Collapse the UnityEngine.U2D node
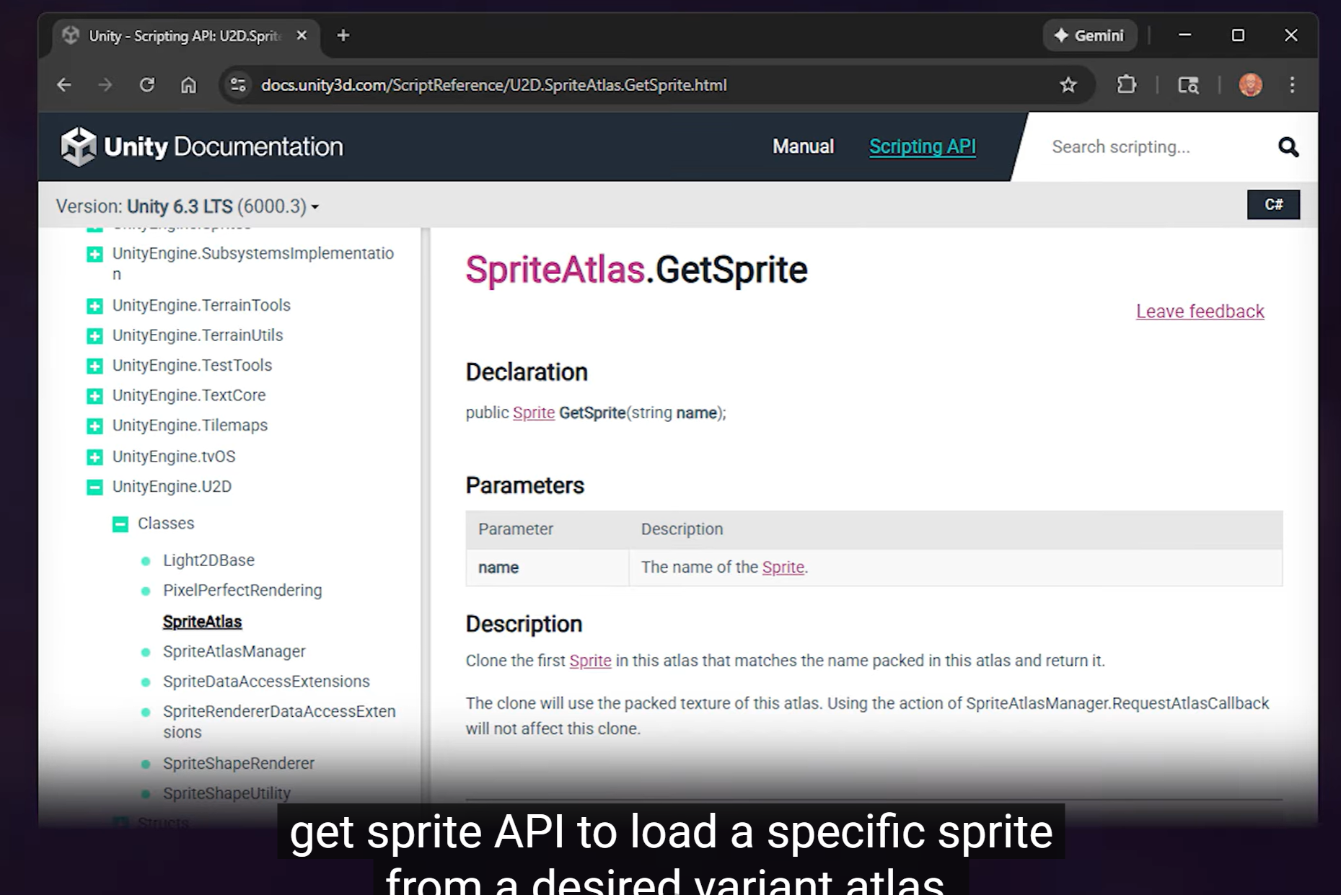This screenshot has width=1341, height=895. point(94,488)
